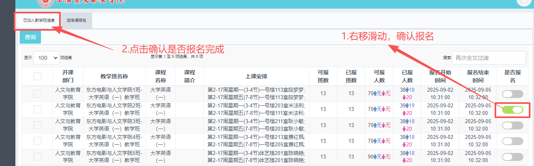Screen dimensions: 534x166
Task: Enable 是否报名 toggle for 东方电影与人文学院4班
Action: (x=512, y=141)
